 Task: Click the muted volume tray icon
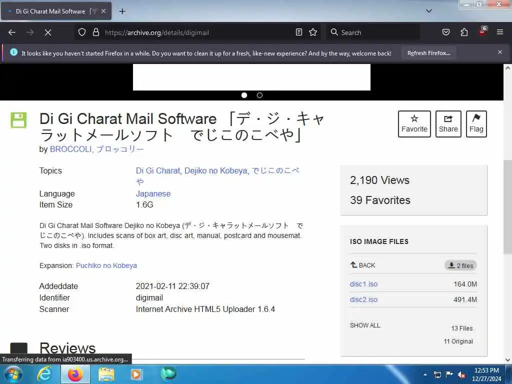pos(461,375)
